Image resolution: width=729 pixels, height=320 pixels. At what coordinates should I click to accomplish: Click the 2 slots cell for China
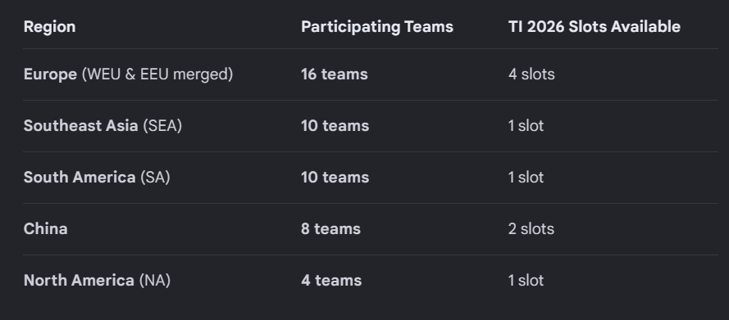(x=531, y=228)
